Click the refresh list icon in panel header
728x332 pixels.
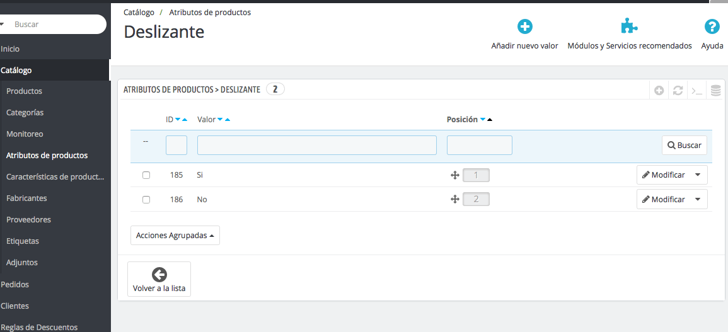(x=678, y=91)
